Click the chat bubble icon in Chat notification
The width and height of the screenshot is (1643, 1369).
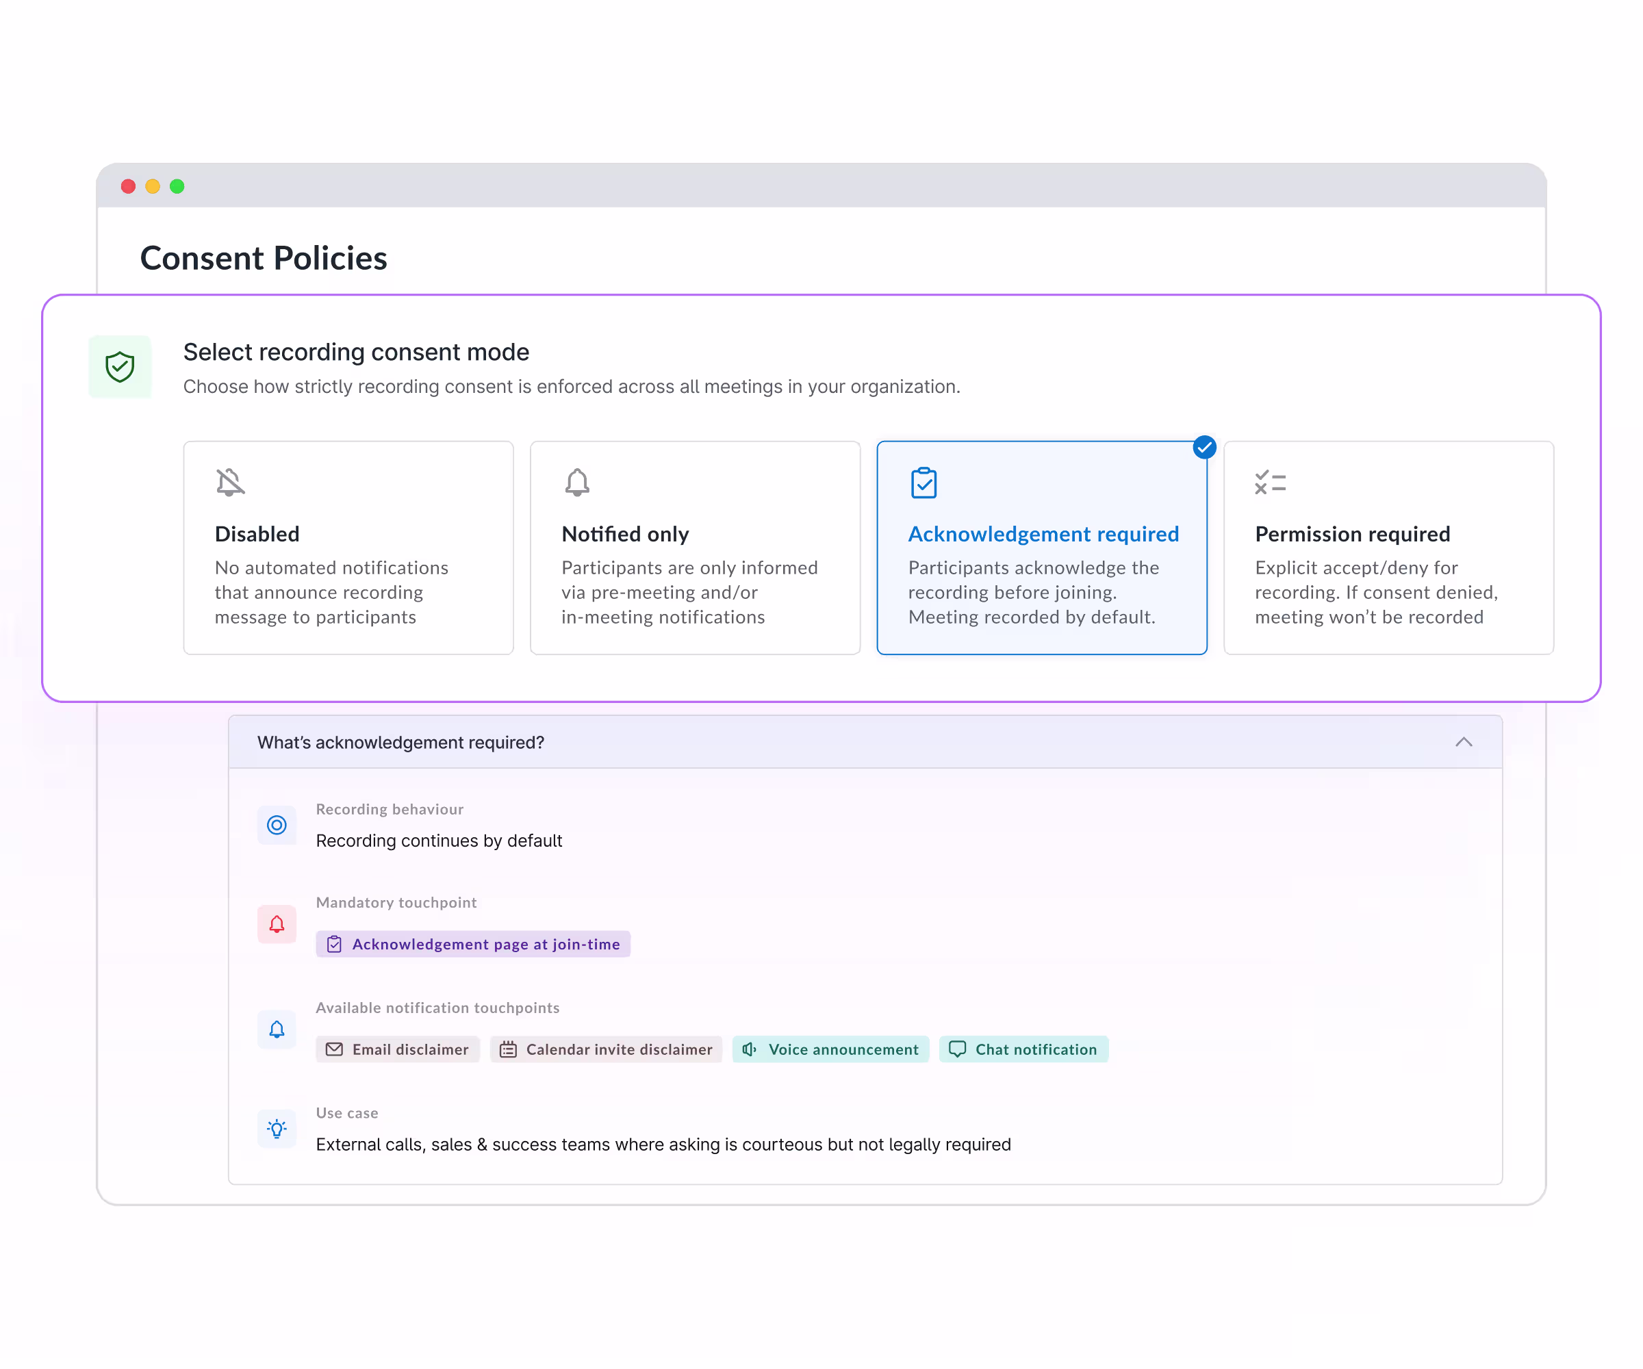tap(958, 1050)
